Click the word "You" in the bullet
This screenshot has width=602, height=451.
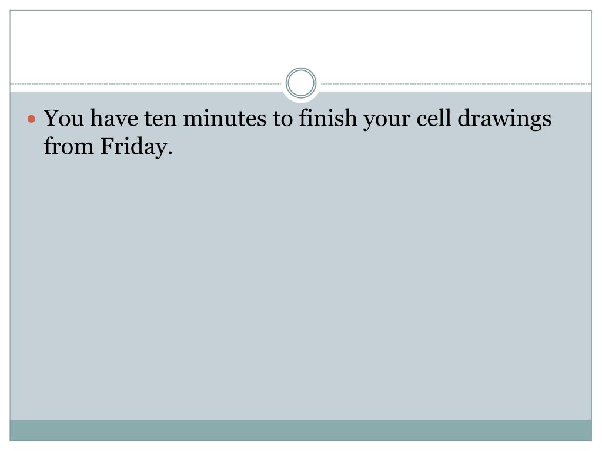coord(63,117)
